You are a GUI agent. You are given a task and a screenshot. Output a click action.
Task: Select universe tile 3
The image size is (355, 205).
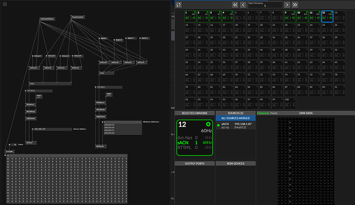(x=215, y=16)
